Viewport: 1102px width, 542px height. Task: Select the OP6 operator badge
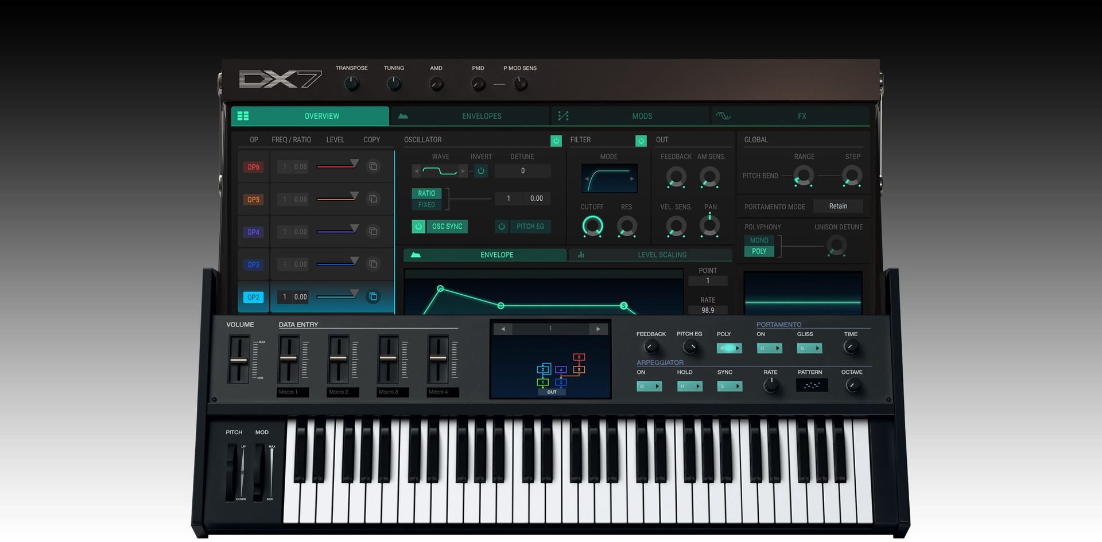253,167
